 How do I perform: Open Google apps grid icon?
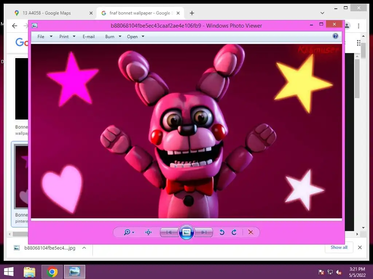click(x=358, y=43)
